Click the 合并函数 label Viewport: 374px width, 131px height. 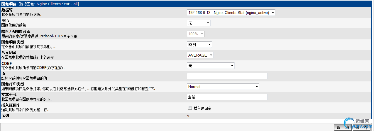pos(9,53)
